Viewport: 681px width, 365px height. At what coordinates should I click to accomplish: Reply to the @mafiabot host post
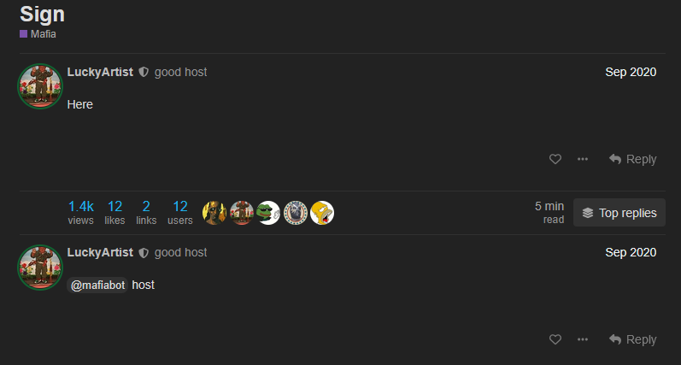pos(633,339)
